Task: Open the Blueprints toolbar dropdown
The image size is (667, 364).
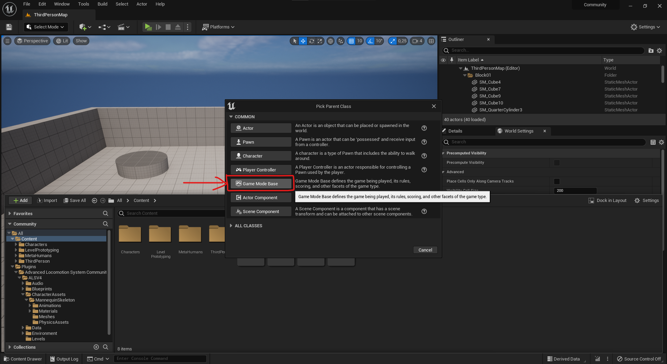Action: tap(104, 27)
